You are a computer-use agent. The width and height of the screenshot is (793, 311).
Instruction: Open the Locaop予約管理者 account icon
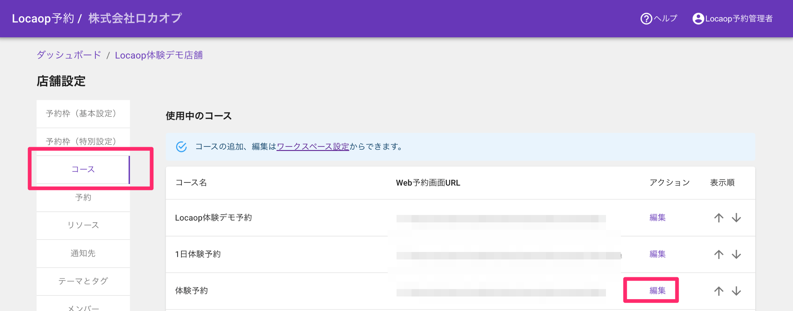(698, 19)
